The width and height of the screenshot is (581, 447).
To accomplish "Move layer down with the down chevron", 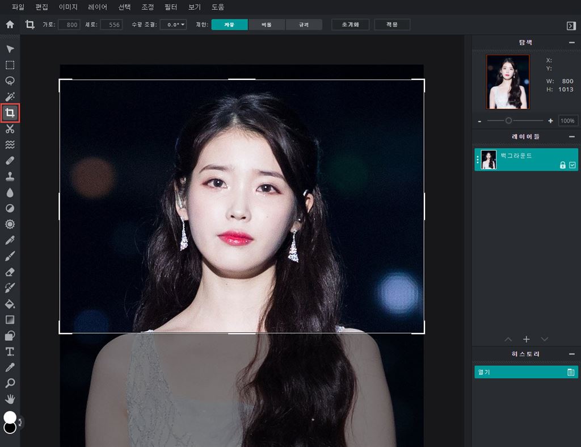I will click(544, 339).
